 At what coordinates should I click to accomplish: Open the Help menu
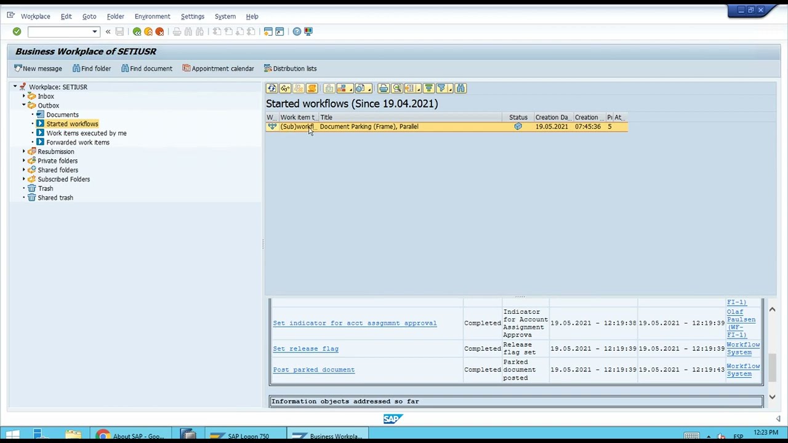(252, 16)
